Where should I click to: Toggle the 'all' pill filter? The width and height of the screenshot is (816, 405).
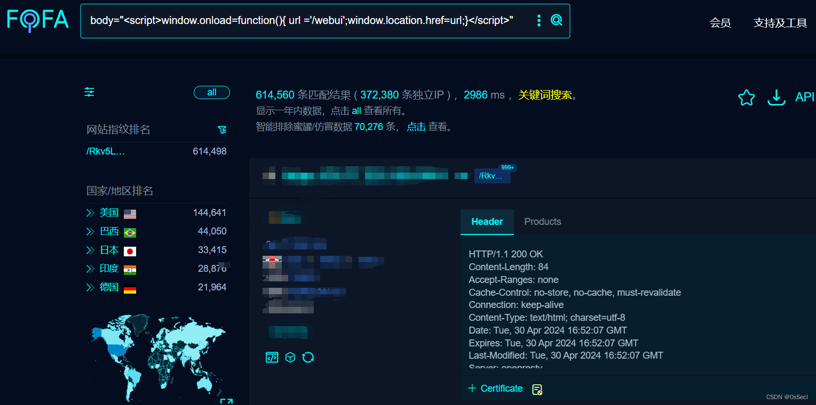pyautogui.click(x=211, y=93)
